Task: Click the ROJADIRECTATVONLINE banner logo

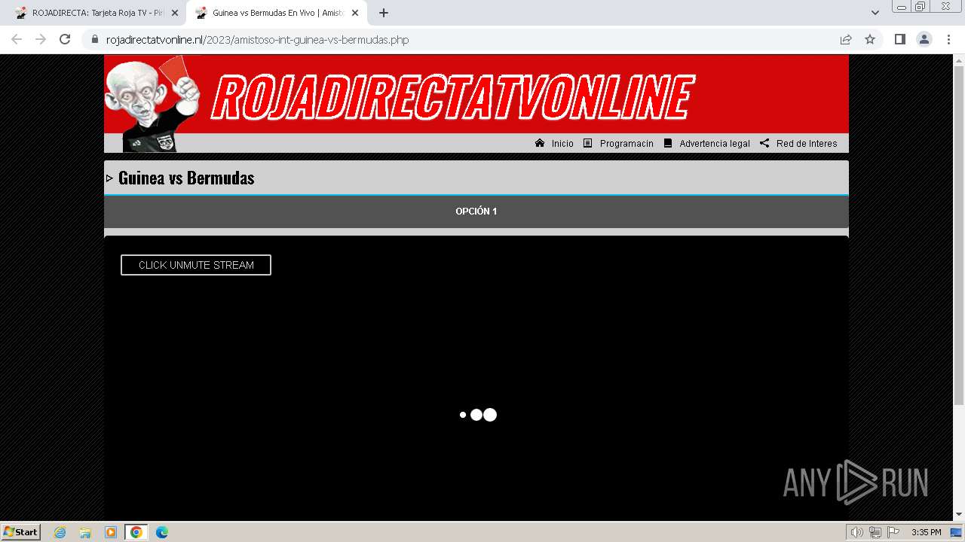Action: point(452,97)
